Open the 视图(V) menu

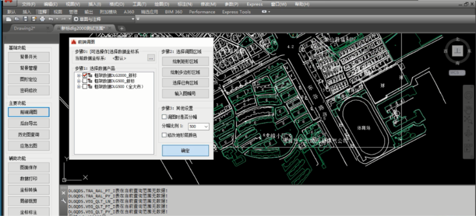(73, 4)
